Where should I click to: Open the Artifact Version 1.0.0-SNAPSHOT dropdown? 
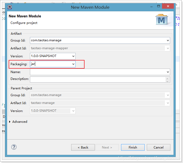point(73,56)
